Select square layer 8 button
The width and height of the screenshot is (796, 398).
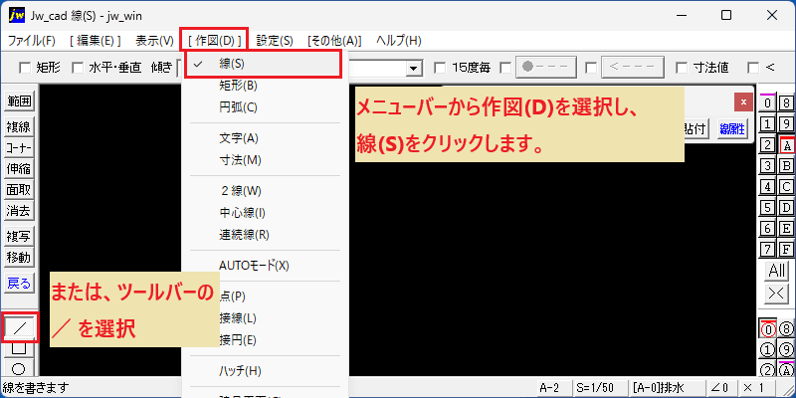(787, 103)
